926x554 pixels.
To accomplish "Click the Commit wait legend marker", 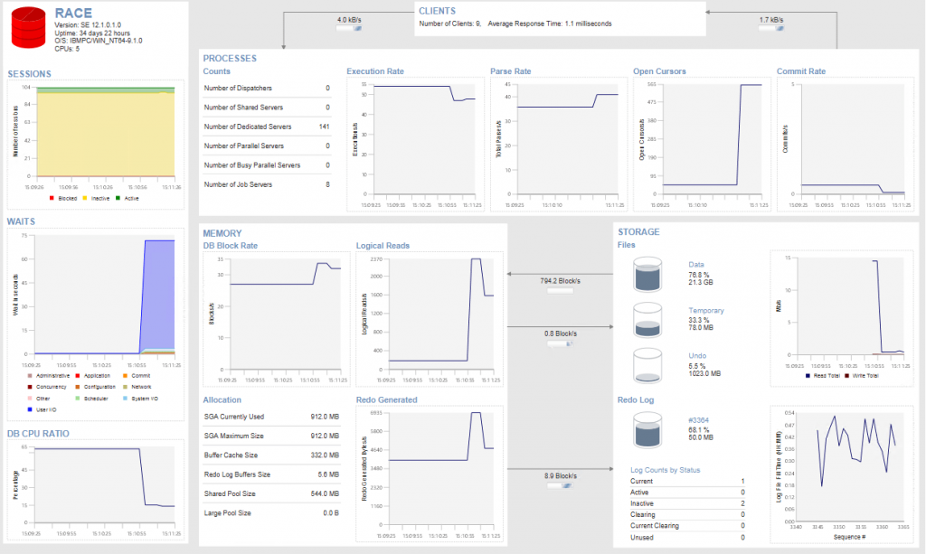I will click(x=125, y=376).
